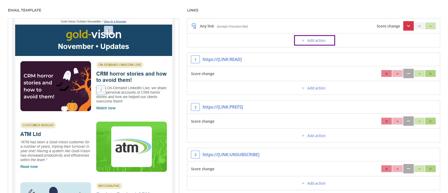This screenshot has width=448, height=193.
Task: Choose large increase for LINK:UNSUBSCRIBE score
Action: 430,169
